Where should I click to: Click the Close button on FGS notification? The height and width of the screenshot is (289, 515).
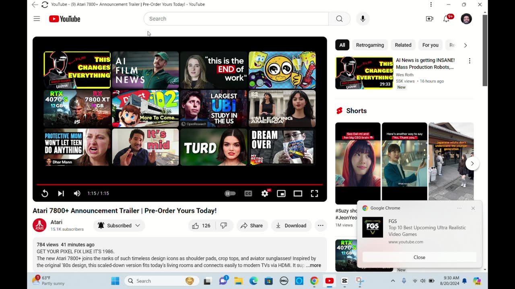(x=419, y=257)
